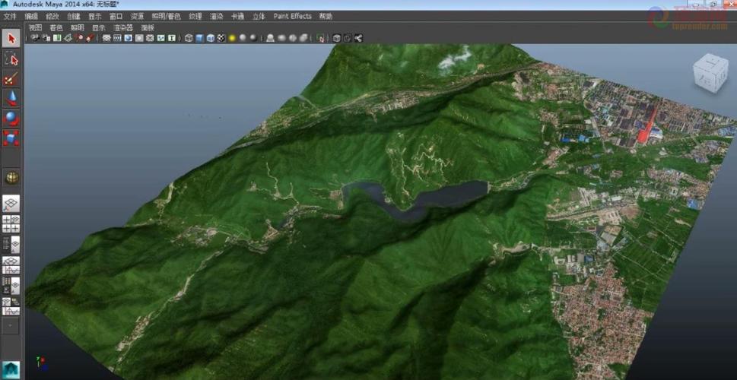Enable wireframe cube display mode
The image size is (737, 380).
(x=189, y=38)
